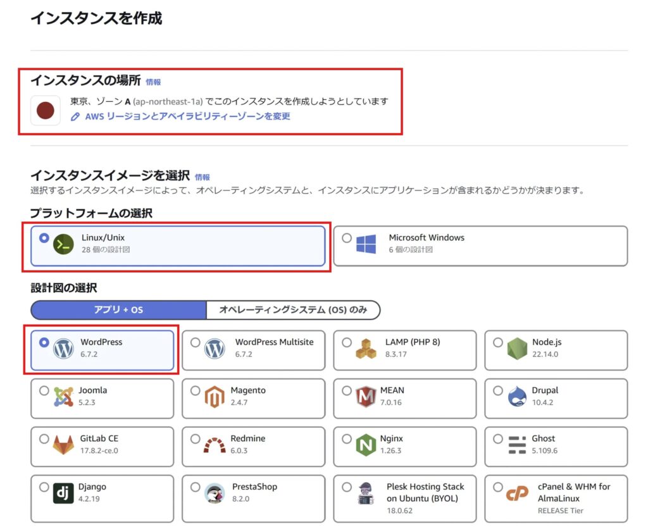Select the Node.js blueprint radio button
This screenshot has width=648, height=529.
point(497,342)
